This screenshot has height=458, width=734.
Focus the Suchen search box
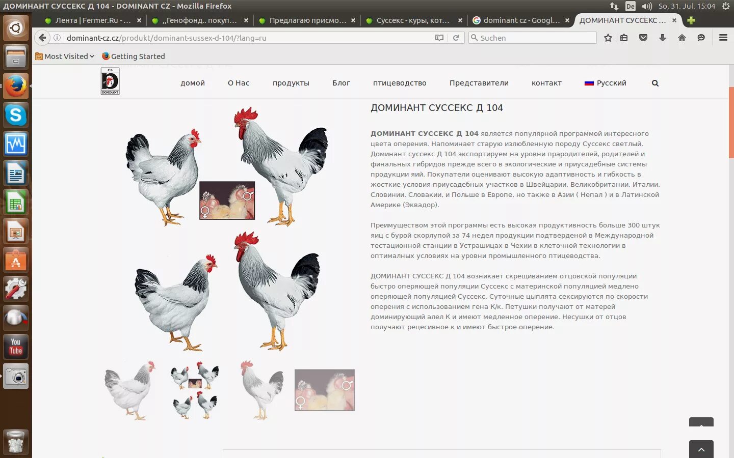pos(533,38)
